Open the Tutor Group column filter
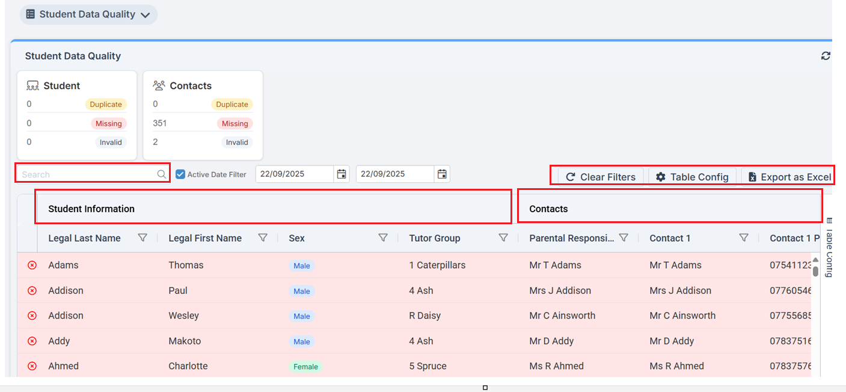846x392 pixels. click(x=503, y=237)
